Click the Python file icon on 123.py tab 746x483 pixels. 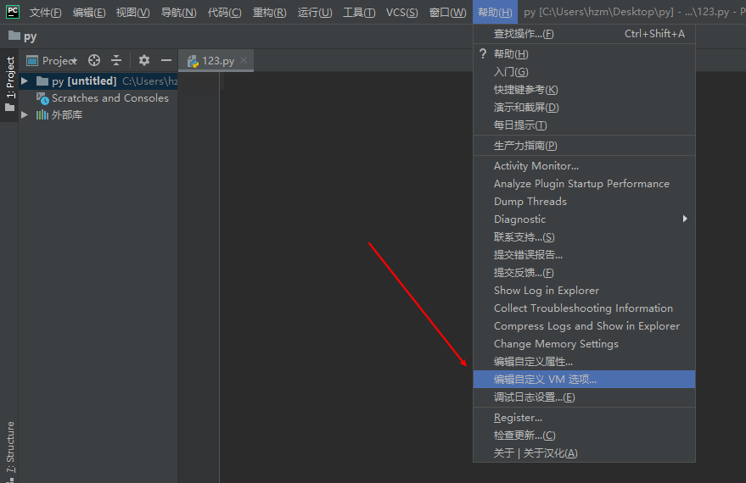tap(193, 61)
